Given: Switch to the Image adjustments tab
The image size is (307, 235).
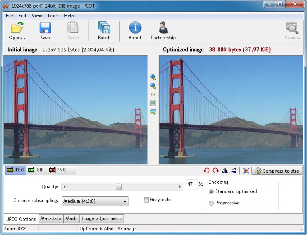Looking at the screenshot, I should pos(102,218).
